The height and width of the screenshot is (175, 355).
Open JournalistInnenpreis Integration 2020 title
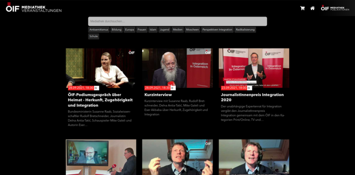(x=252, y=97)
